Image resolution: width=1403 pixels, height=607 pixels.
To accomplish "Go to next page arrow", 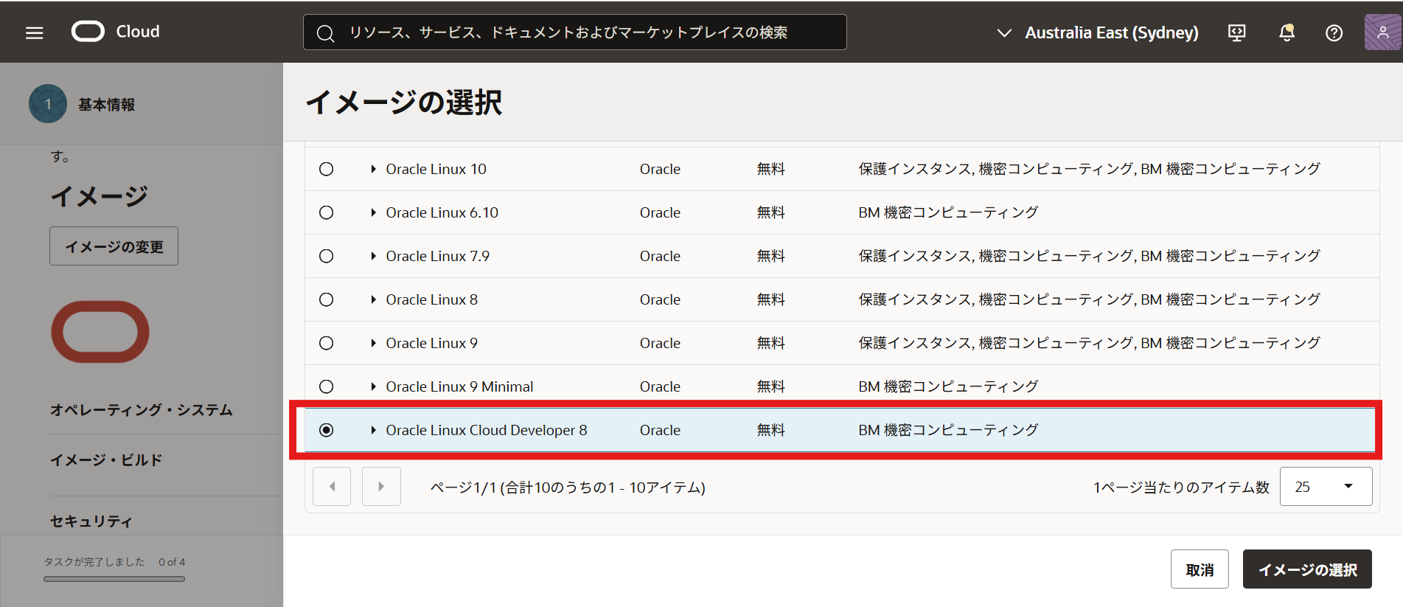I will pos(381,486).
